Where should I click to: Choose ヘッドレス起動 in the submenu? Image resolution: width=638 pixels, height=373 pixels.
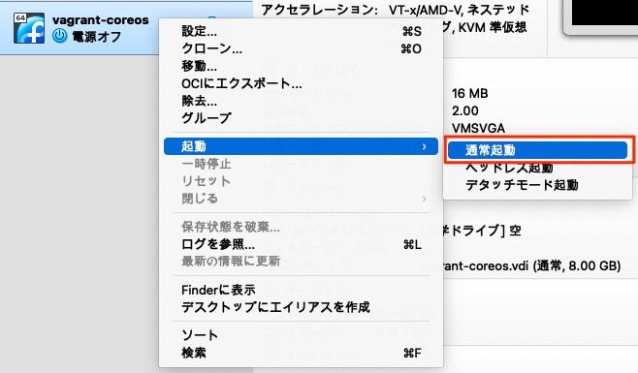537,168
